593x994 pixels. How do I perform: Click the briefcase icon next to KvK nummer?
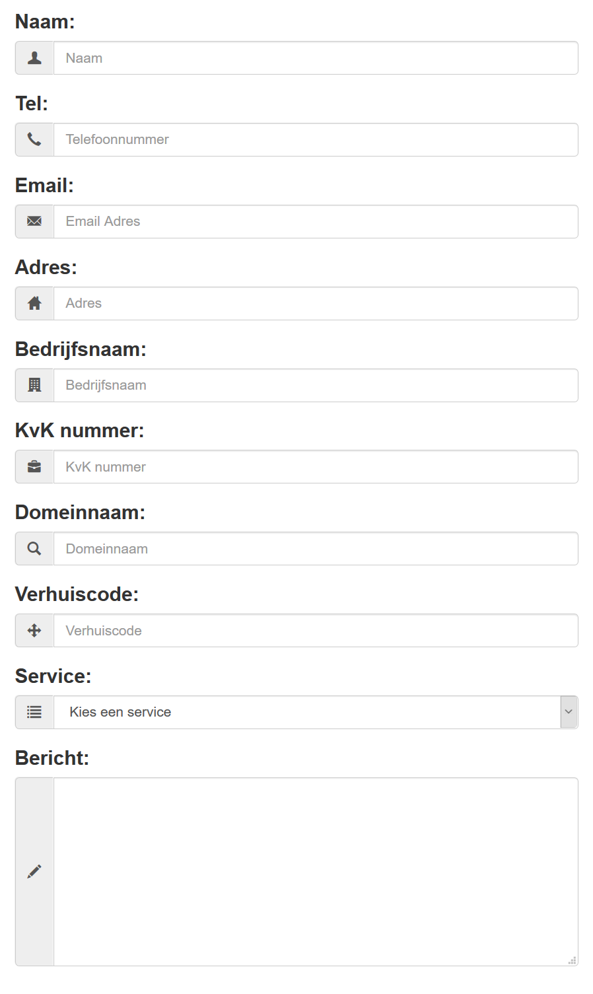coord(34,466)
